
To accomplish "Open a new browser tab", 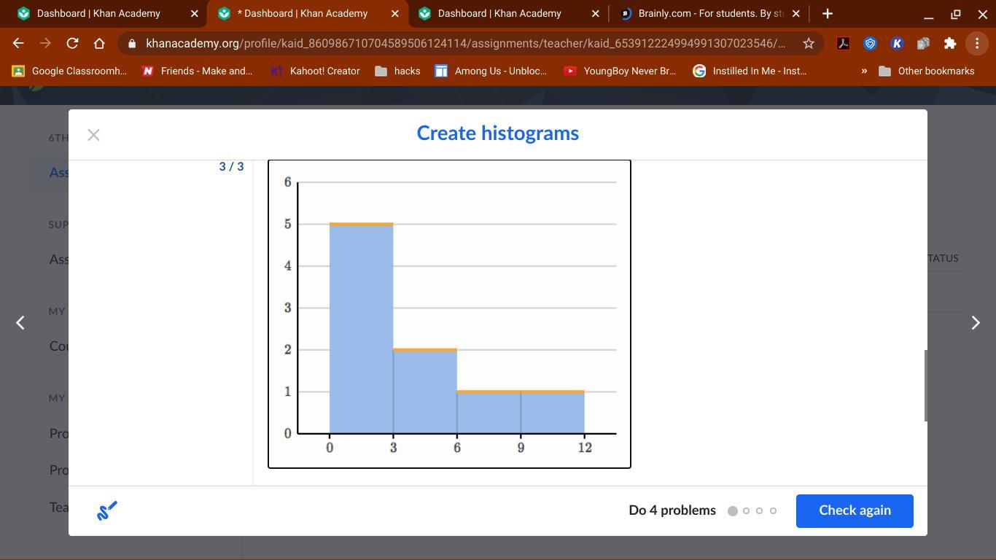I will pyautogui.click(x=827, y=14).
